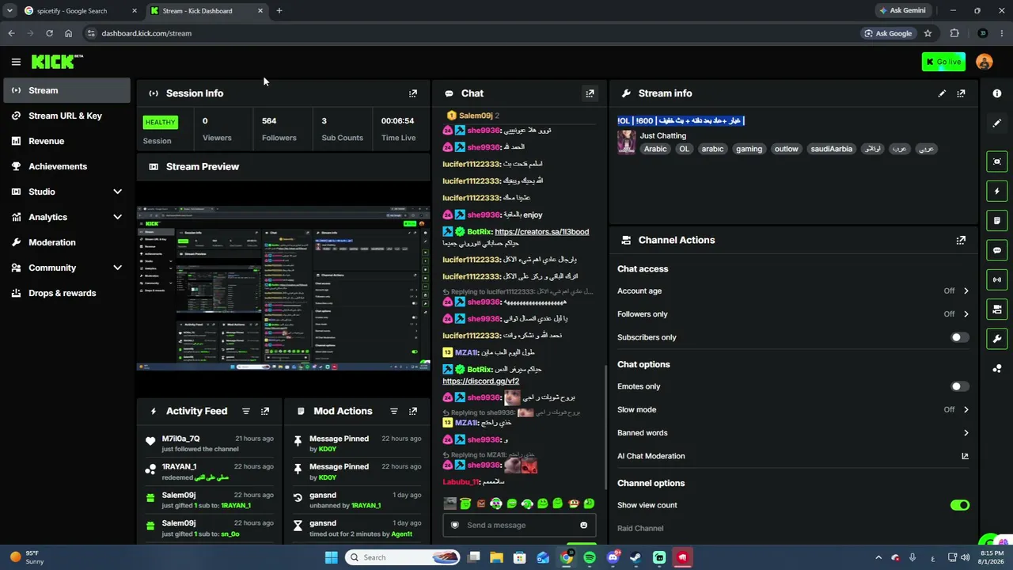The height and width of the screenshot is (570, 1013).
Task: Open a new browser tab
Action: pos(279,11)
